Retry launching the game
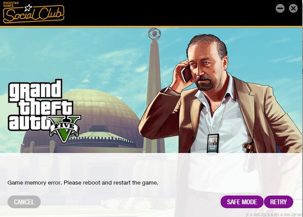Viewport: 303px width, 217px height. coord(278,202)
